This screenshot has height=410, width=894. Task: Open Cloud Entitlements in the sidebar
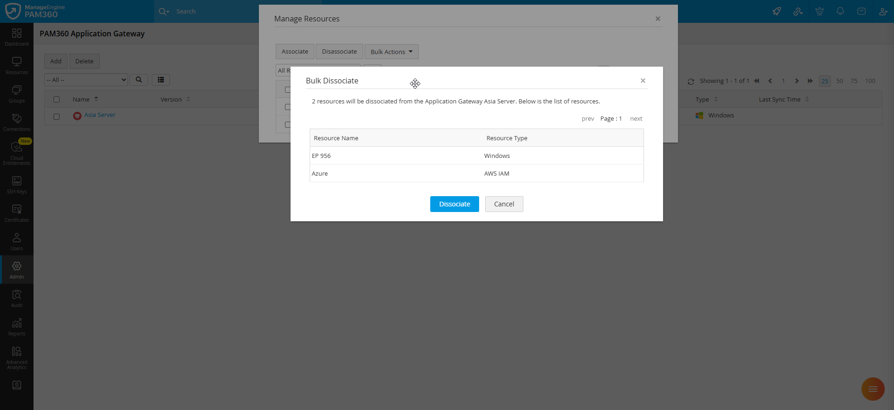tap(17, 153)
